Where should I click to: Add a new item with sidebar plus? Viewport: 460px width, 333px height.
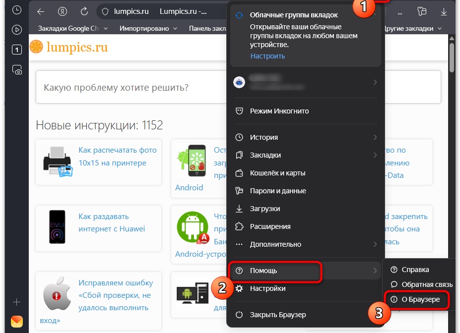click(17, 302)
